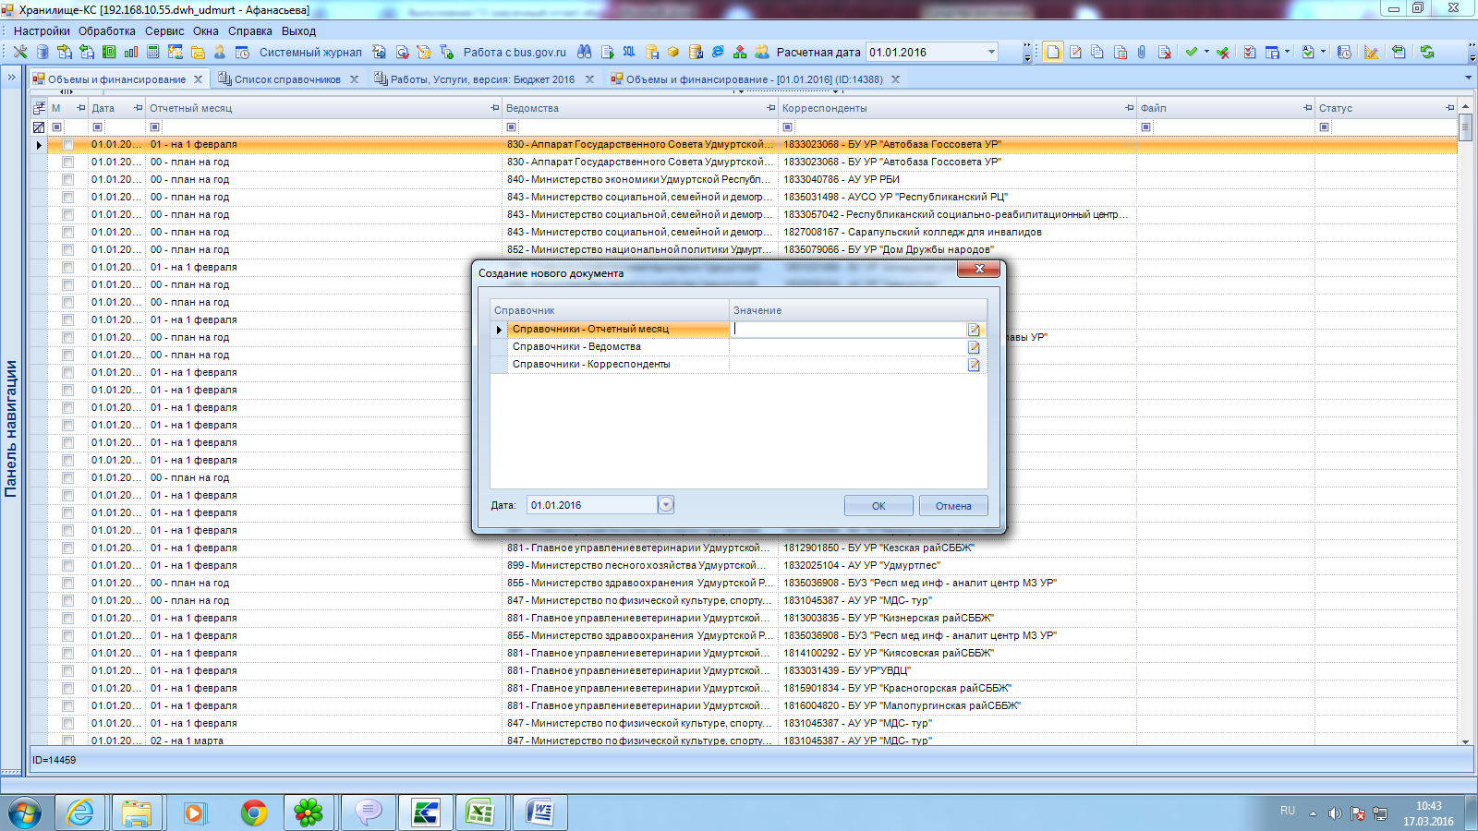Click the bar chart icon in toolbar
This screenshot has height=831, width=1478.
(x=131, y=53)
